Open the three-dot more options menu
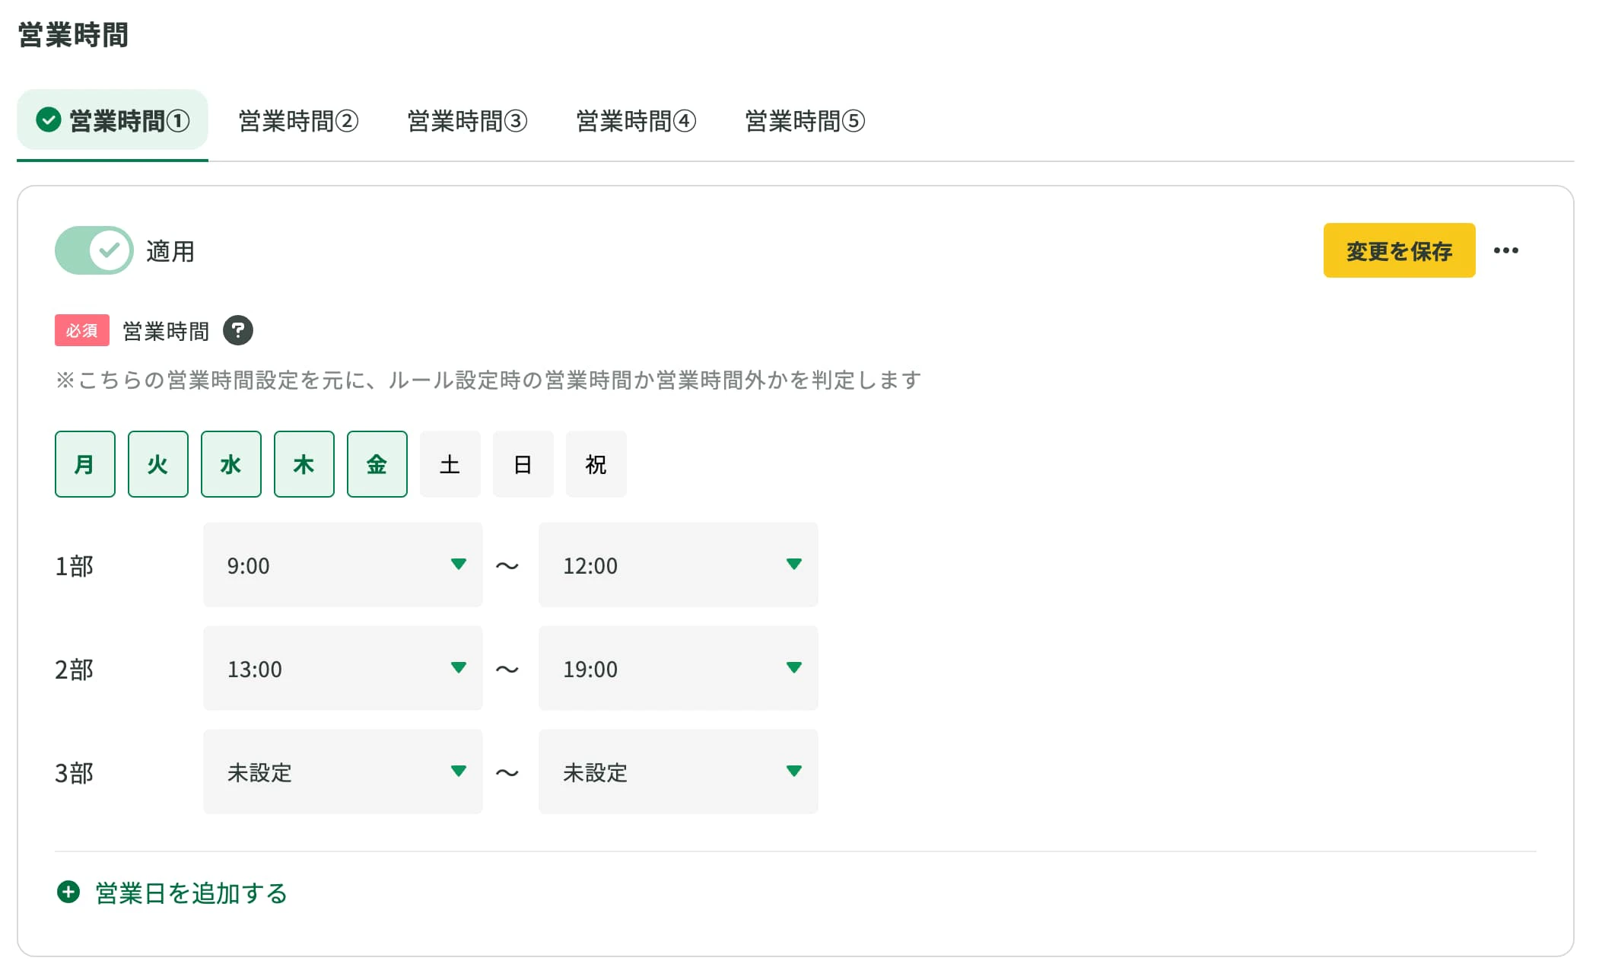1599x980 pixels. coord(1505,250)
